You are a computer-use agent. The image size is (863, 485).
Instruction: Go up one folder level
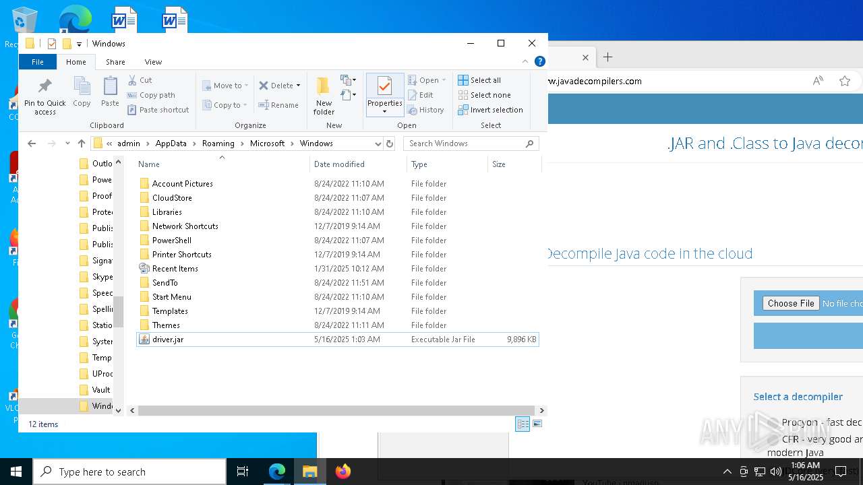click(x=82, y=143)
